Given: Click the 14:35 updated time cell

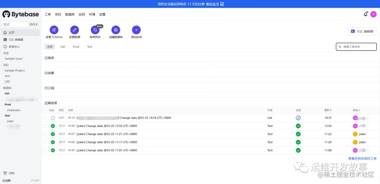Looking at the screenshot, I should point(328,118).
